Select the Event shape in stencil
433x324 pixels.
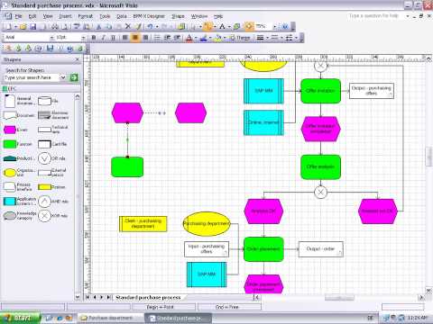click(x=10, y=130)
